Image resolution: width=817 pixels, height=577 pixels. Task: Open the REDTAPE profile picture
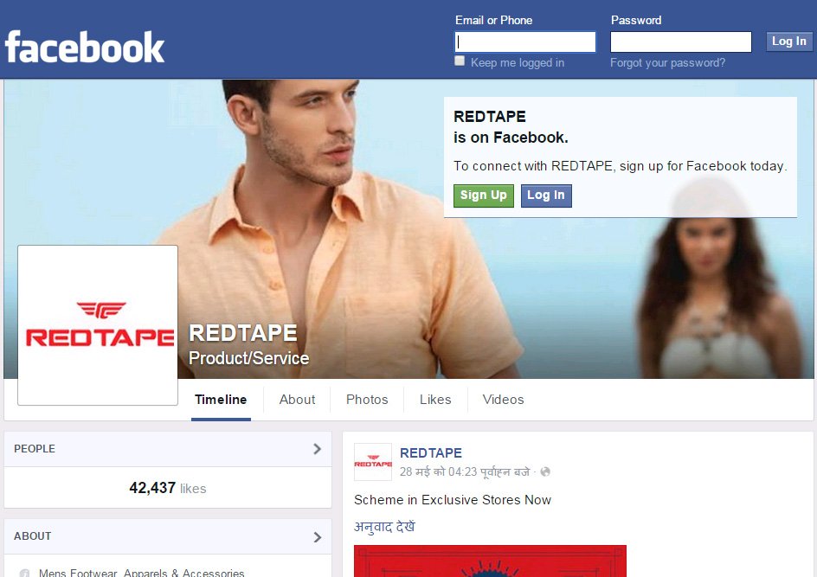[98, 325]
